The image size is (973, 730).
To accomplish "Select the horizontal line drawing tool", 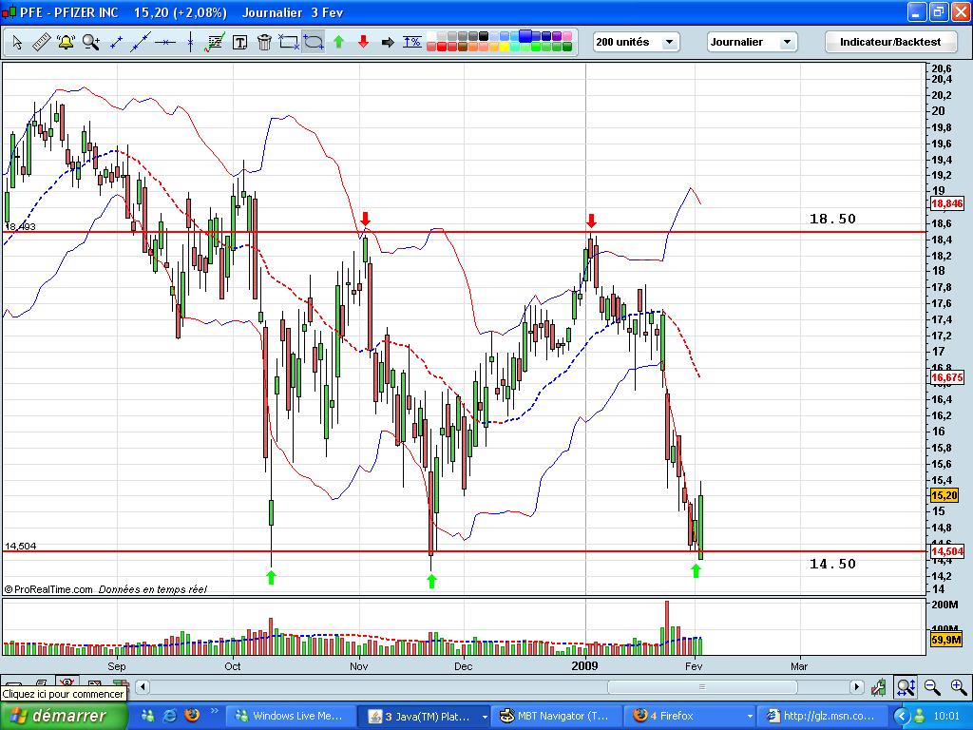I will [x=165, y=42].
